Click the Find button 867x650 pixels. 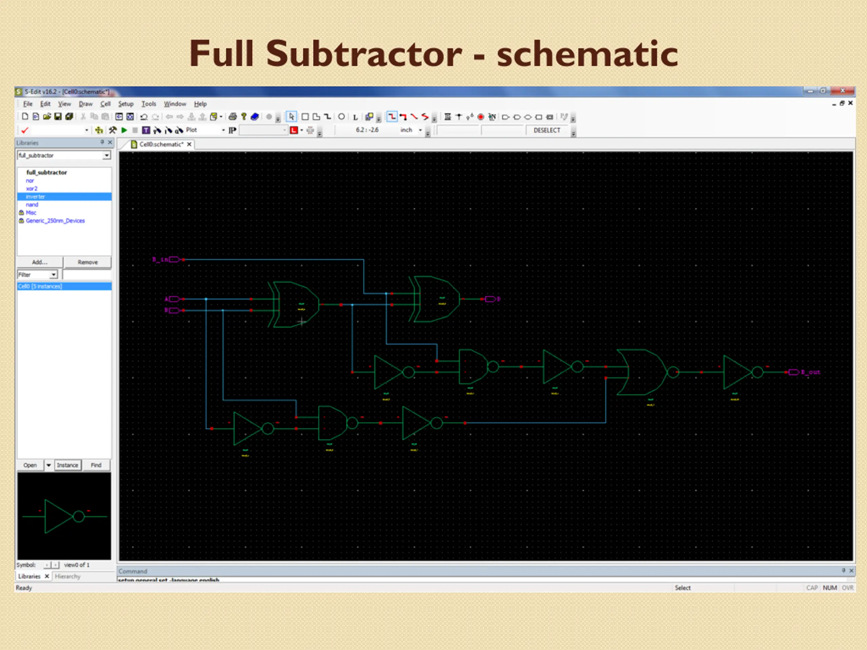[x=96, y=465]
